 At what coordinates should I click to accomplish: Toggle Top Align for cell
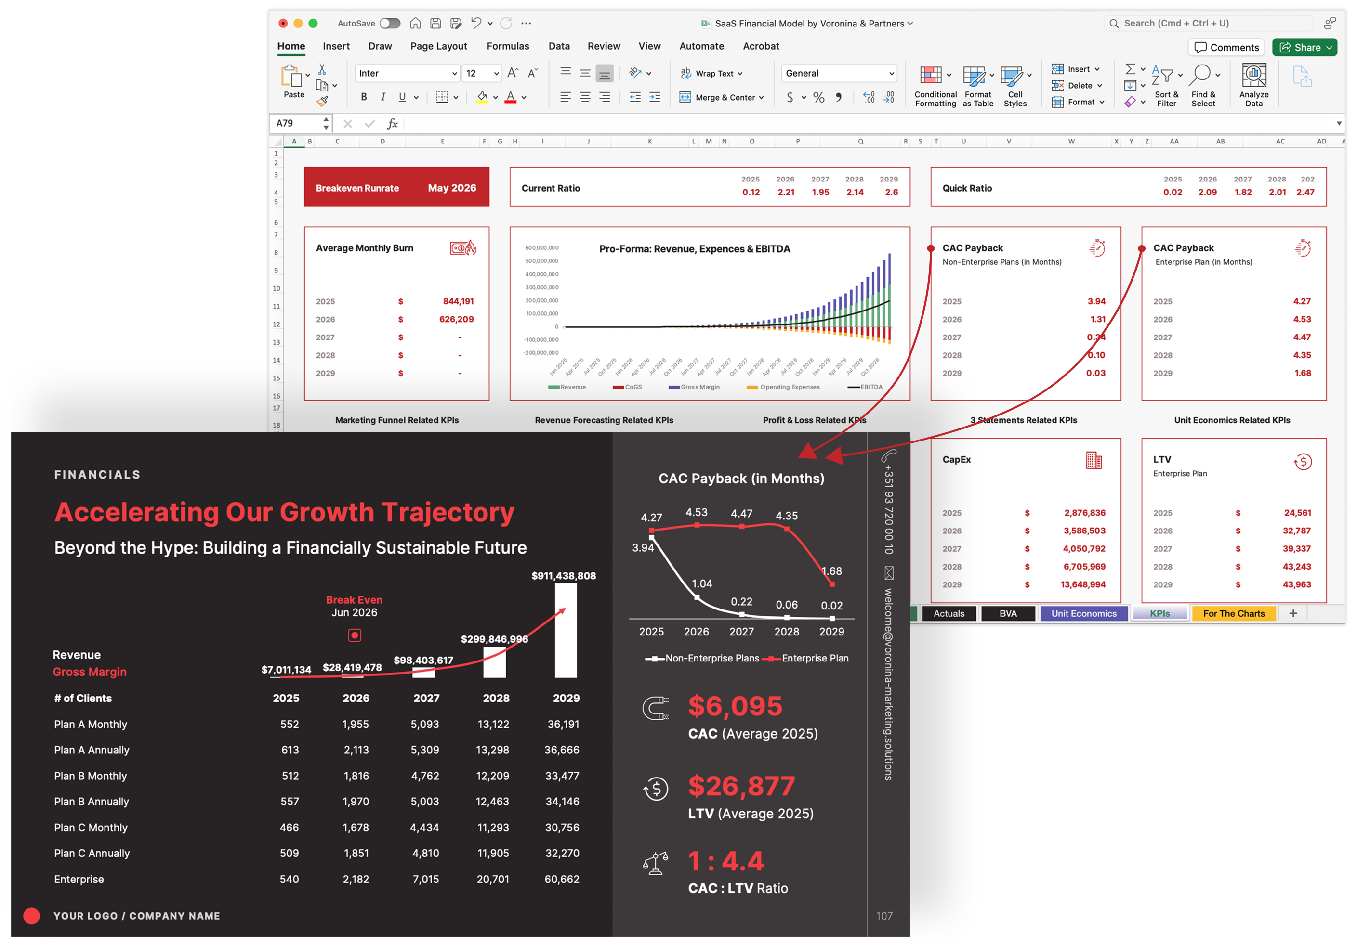point(566,73)
